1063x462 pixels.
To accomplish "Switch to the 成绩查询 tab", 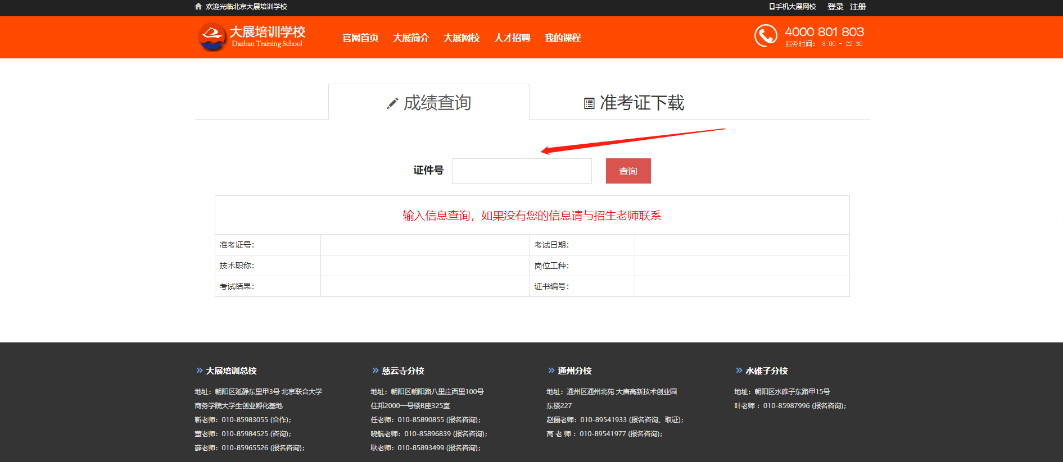I will [x=429, y=103].
